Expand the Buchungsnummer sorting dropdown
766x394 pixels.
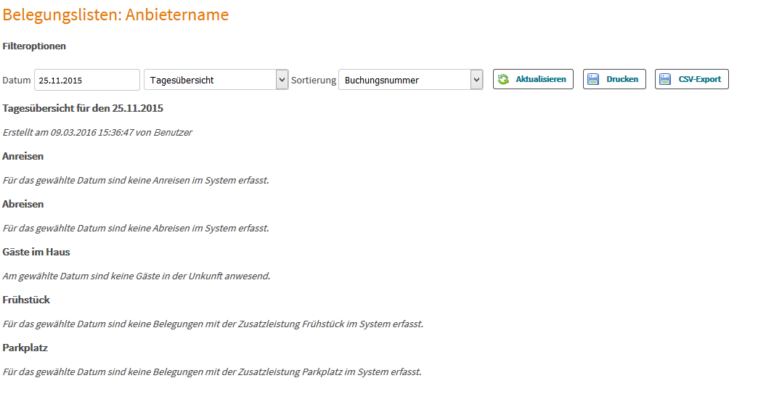tap(411, 80)
